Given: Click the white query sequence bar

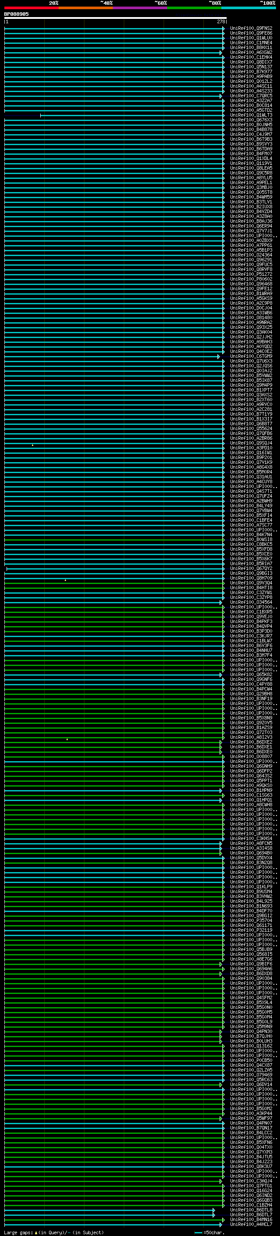Looking at the screenshot, I should [x=115, y=18].
